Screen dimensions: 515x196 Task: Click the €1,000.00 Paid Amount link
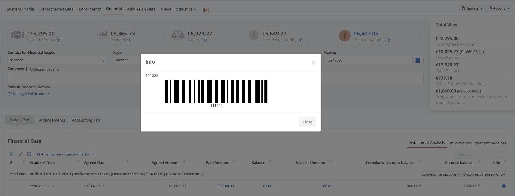(x=227, y=186)
